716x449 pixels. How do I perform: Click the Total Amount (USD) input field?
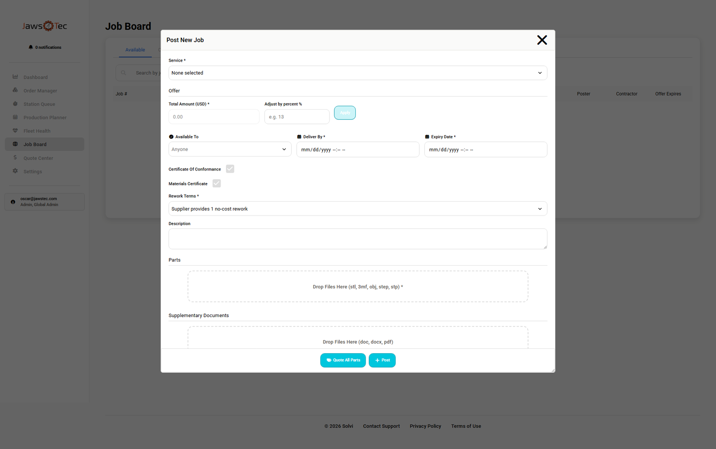(214, 117)
